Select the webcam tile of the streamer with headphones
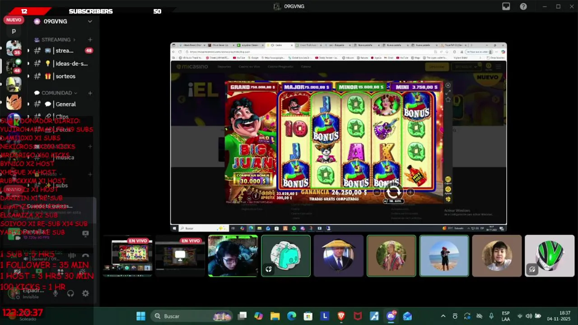Image resolution: width=578 pixels, height=325 pixels. point(233,255)
